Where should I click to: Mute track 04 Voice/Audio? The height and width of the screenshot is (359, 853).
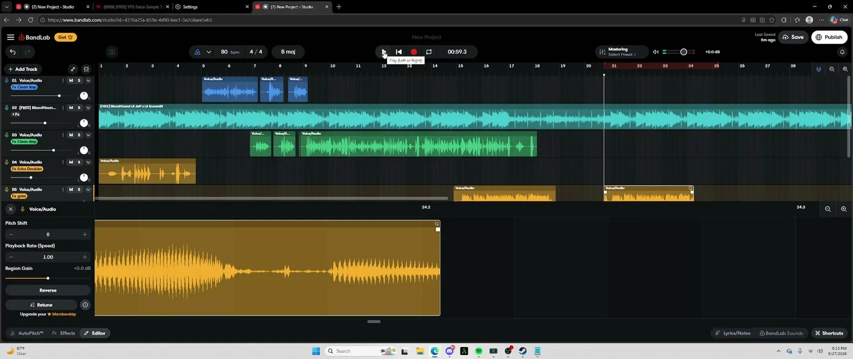click(71, 162)
